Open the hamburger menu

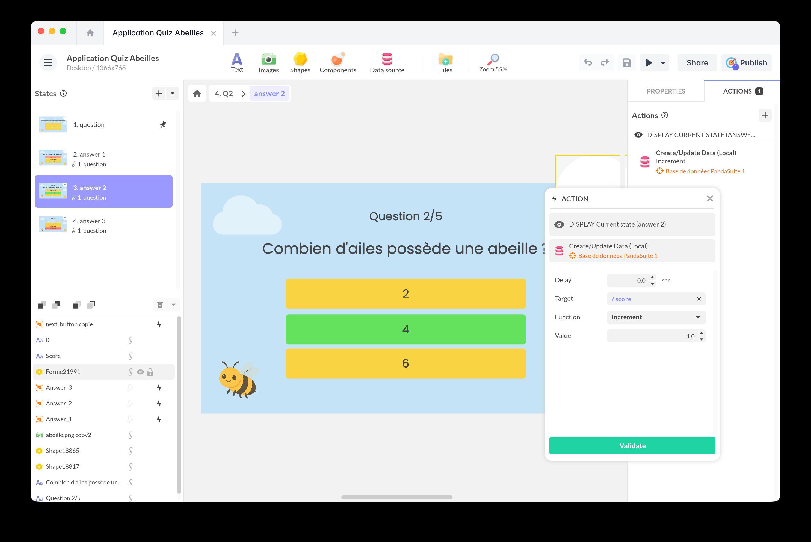point(48,62)
